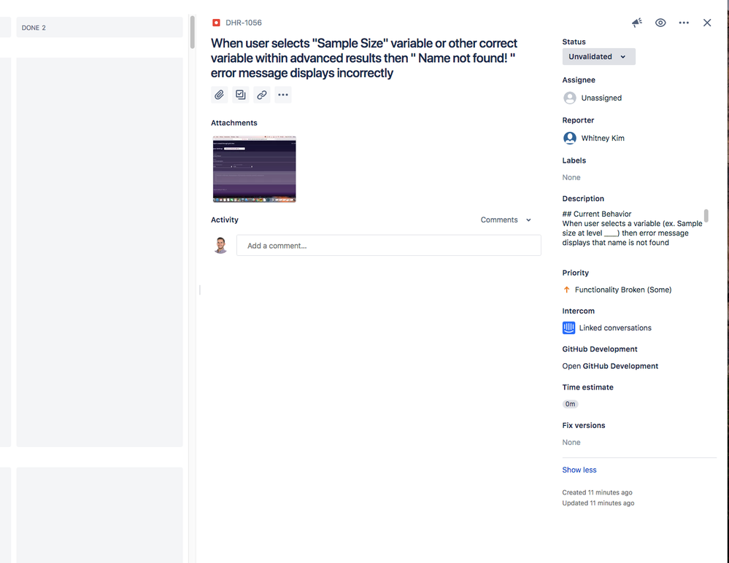Open the attachment screenshot thumbnail

[x=254, y=168]
